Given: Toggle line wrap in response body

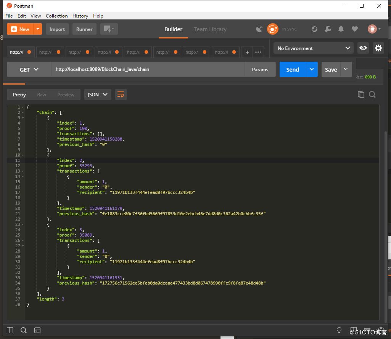Looking at the screenshot, I should point(121,94).
